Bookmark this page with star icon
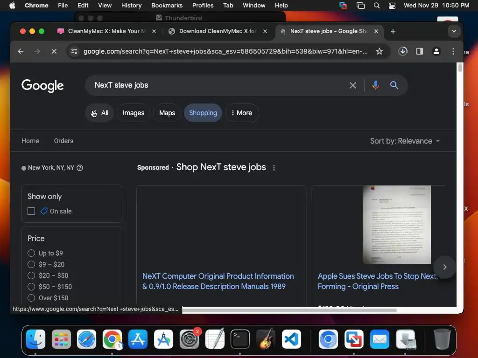 click(x=379, y=51)
